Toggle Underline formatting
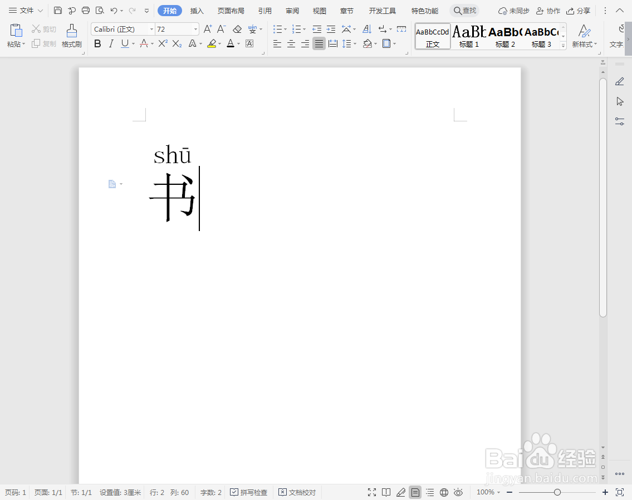Viewport: 632px width, 500px height. coord(125,43)
